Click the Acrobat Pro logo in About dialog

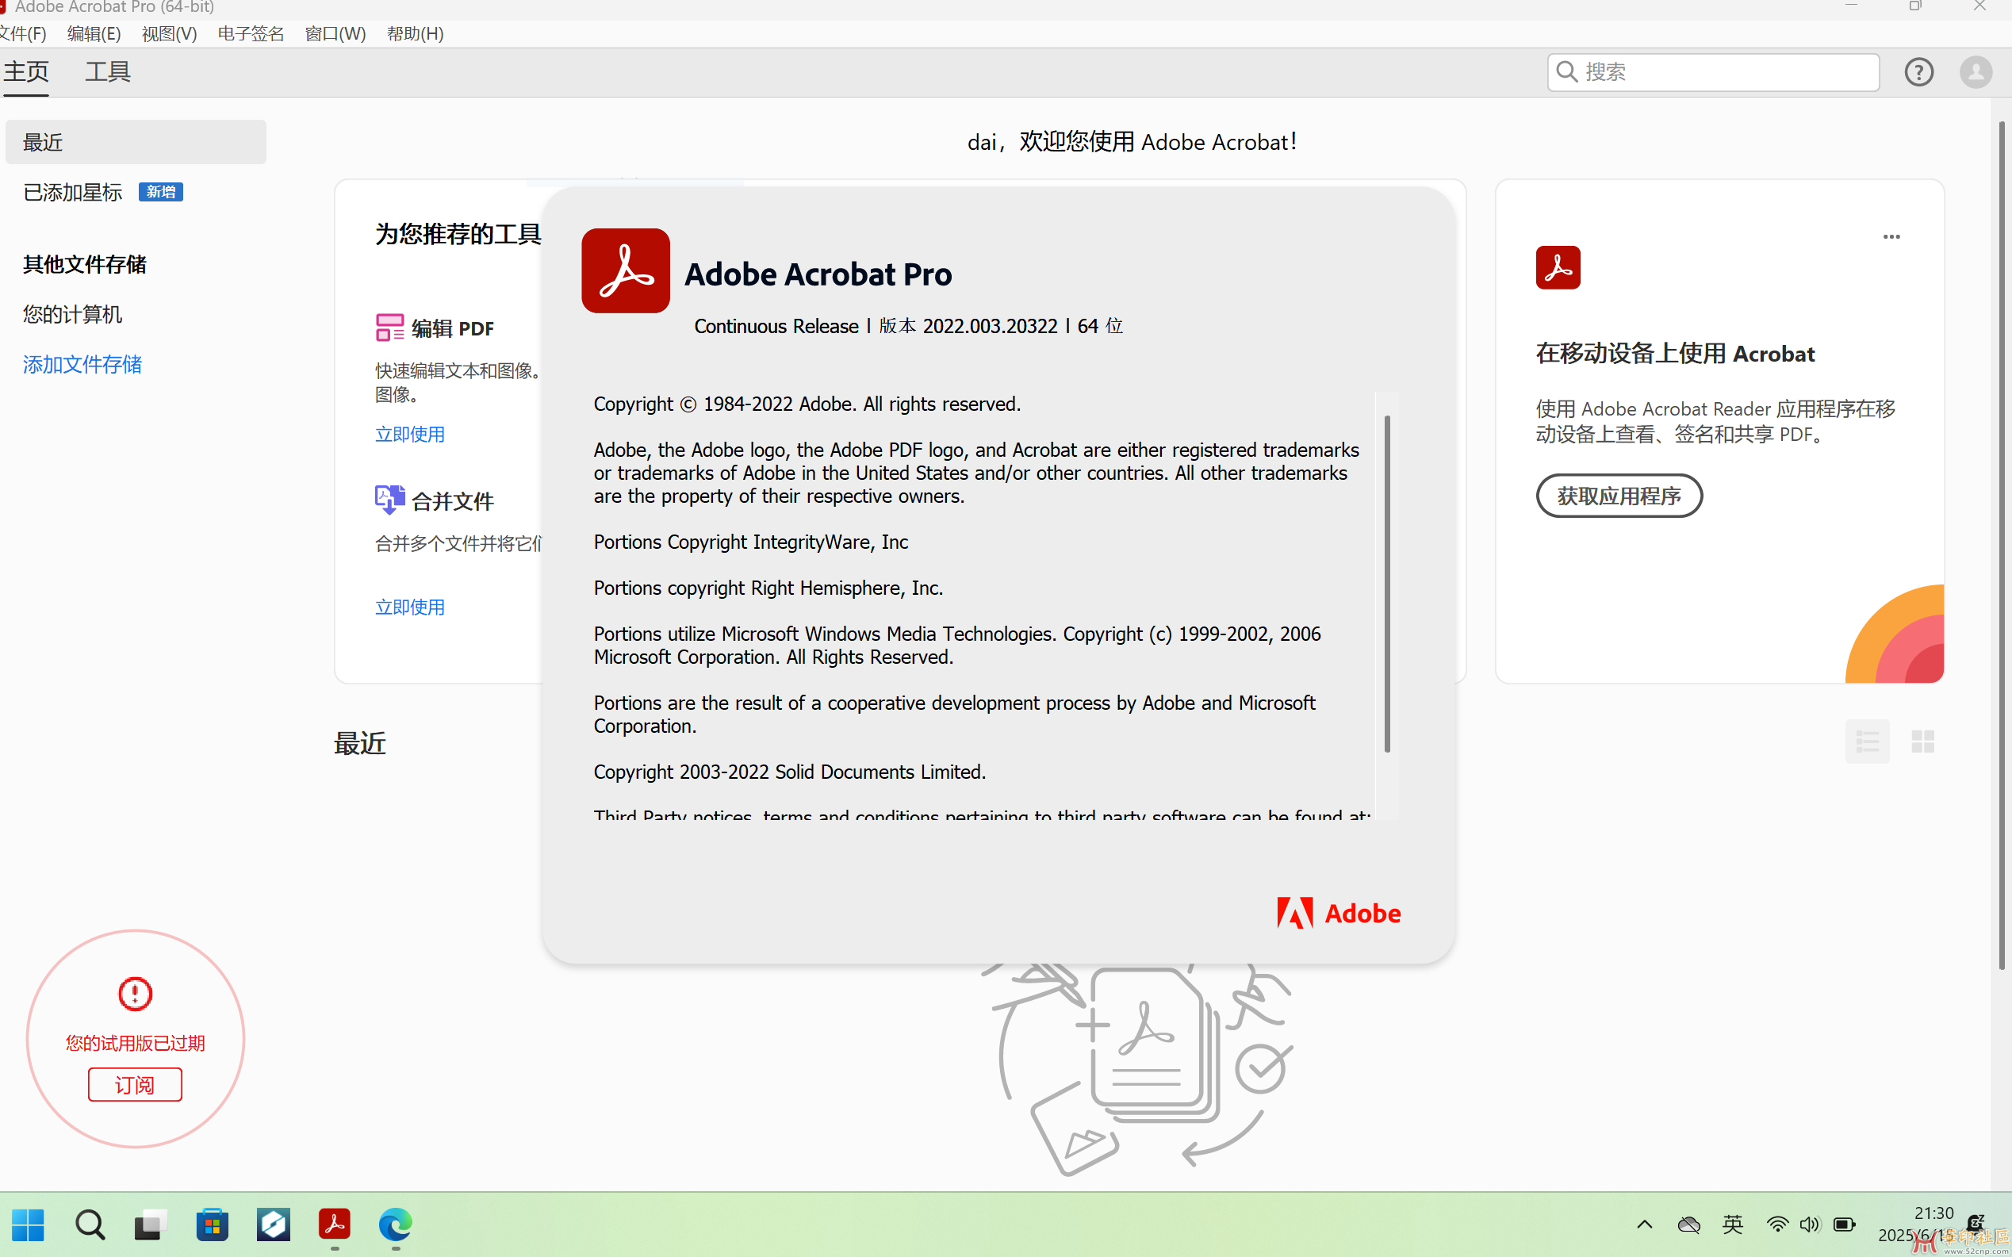[625, 271]
